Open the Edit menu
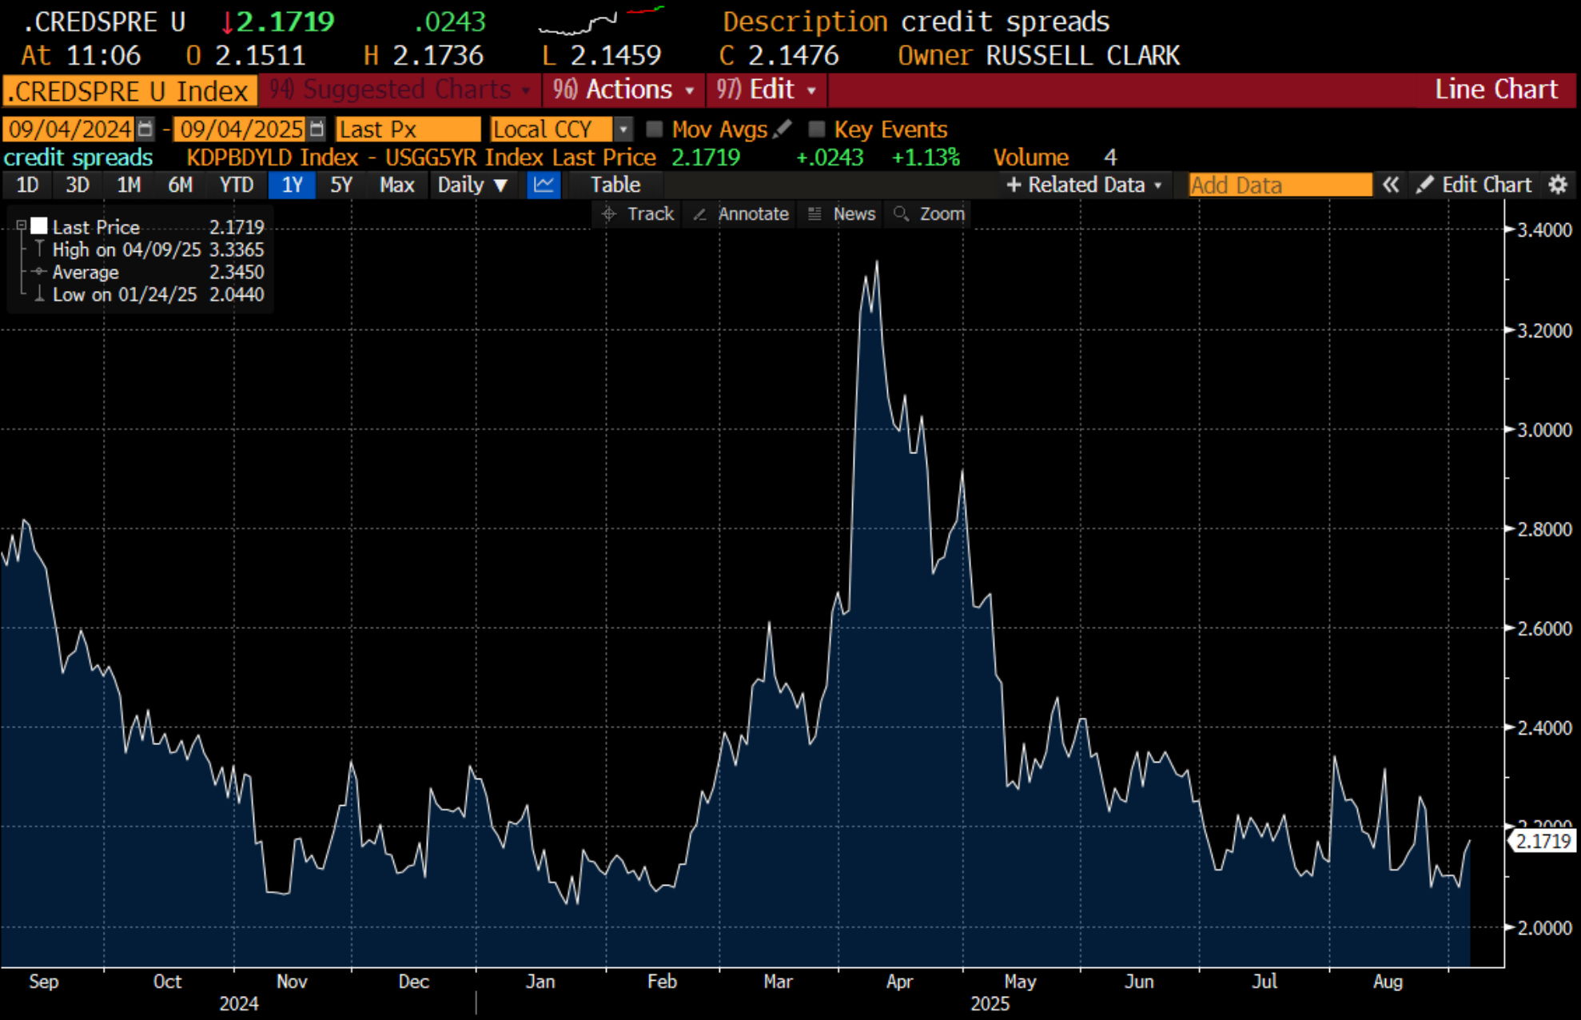 pyautogui.click(x=766, y=90)
